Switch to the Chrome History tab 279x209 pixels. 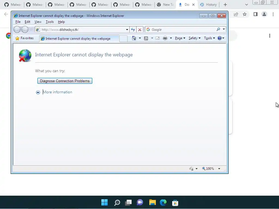click(x=209, y=5)
